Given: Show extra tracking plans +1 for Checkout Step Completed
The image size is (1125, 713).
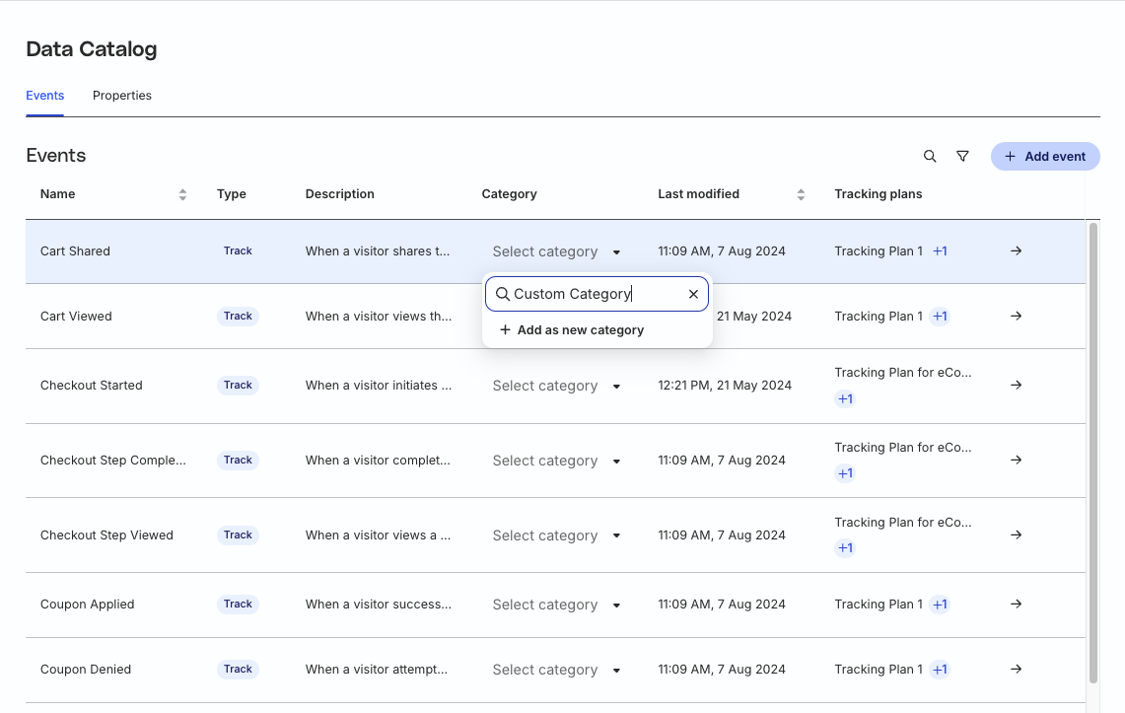Looking at the screenshot, I should [x=845, y=473].
